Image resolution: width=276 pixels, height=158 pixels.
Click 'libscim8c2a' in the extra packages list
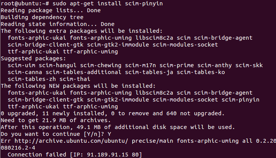click(x=154, y=38)
